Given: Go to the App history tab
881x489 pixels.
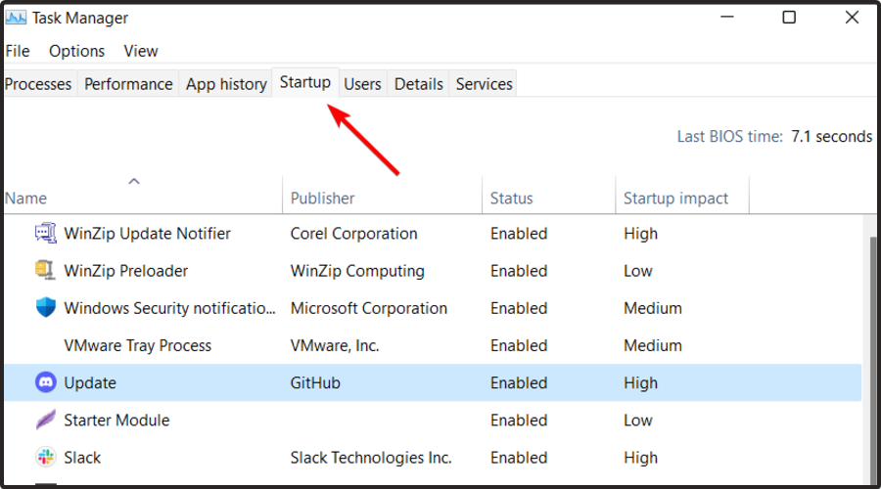Looking at the screenshot, I should pos(226,84).
